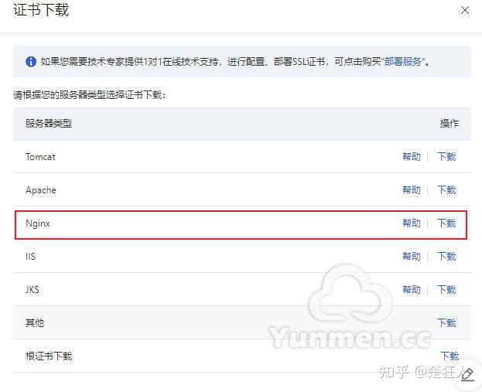The image size is (482, 392).
Task: Click the 服务器类型 column header
Action: (x=49, y=124)
